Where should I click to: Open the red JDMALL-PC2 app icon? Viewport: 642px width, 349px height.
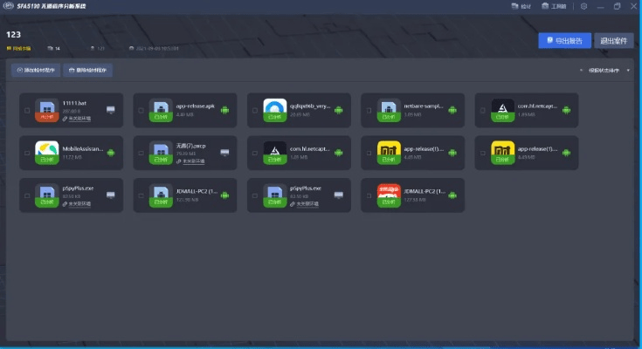389,195
